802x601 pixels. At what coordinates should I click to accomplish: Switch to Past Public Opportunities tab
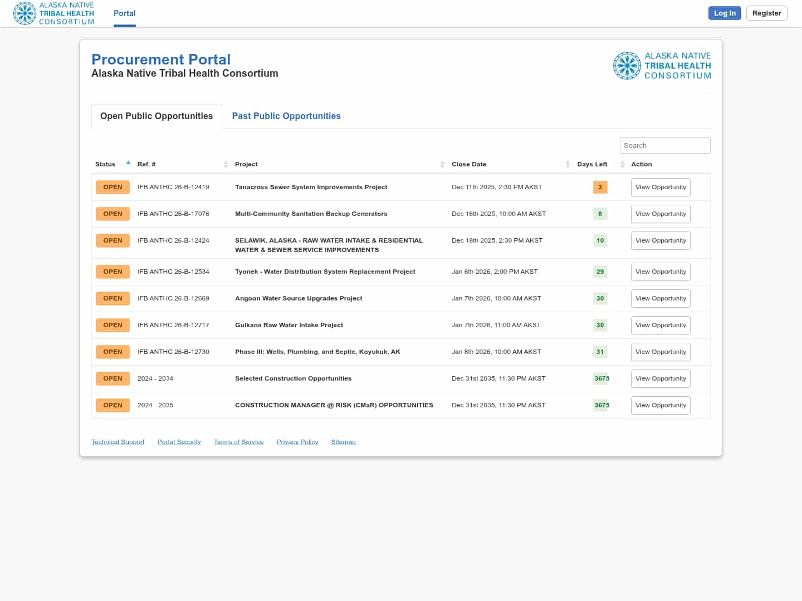286,116
